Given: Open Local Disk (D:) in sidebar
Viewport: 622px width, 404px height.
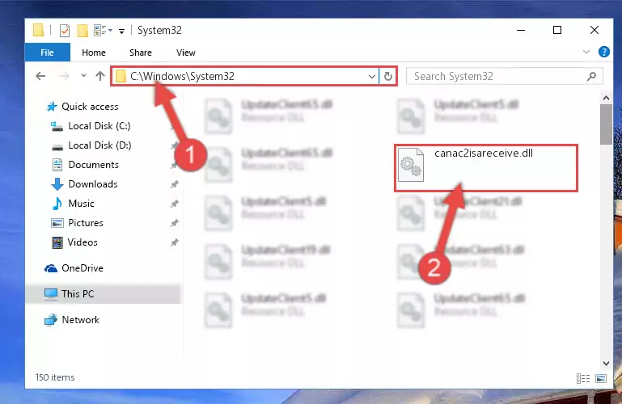Looking at the screenshot, I should click(99, 145).
